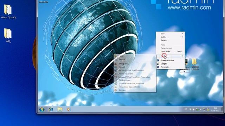Click the Screen resolution monitor icon

coord(158,61)
